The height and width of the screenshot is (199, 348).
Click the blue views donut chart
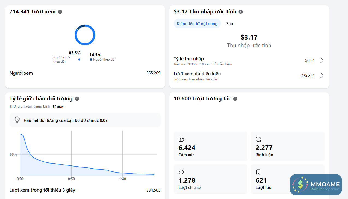(x=85, y=35)
